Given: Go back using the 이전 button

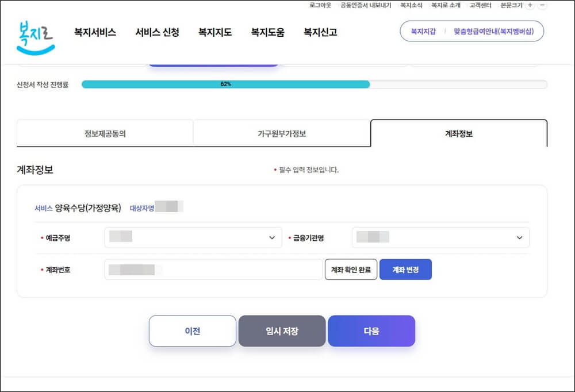Looking at the screenshot, I should 192,330.
